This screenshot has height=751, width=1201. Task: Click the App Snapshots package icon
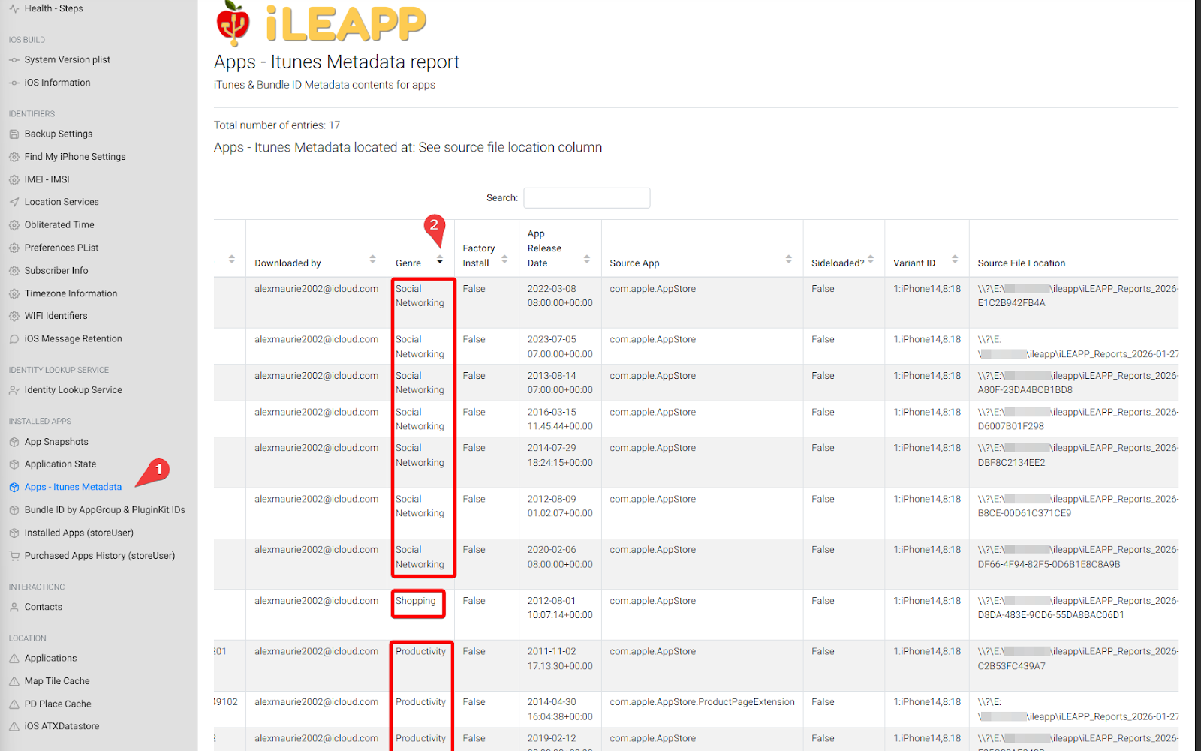click(14, 442)
